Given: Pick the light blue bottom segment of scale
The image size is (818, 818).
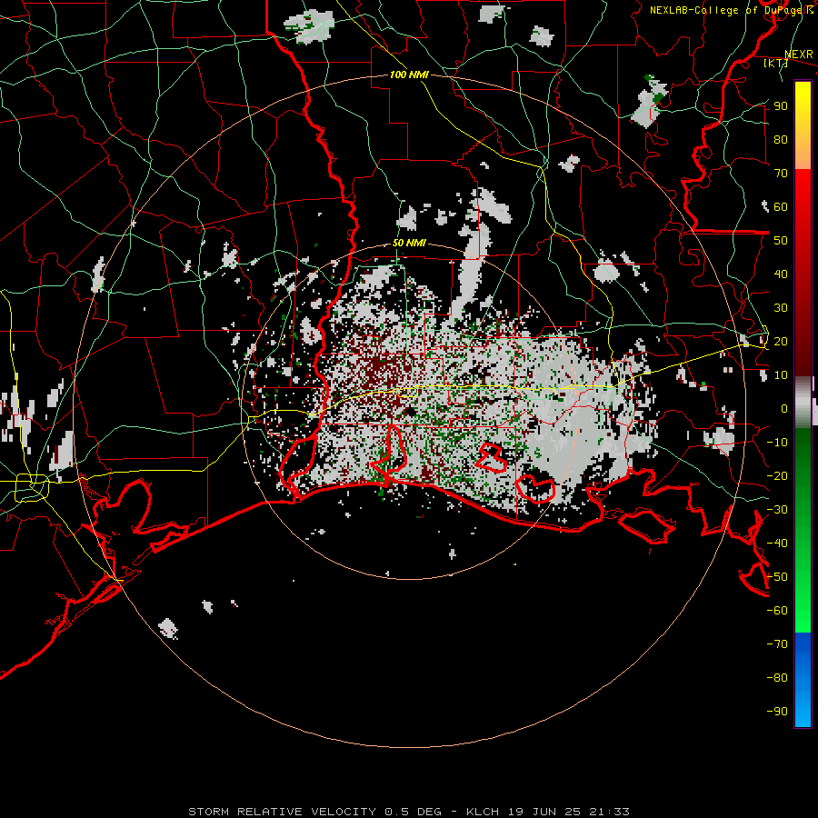Looking at the screenshot, I should click(803, 707).
